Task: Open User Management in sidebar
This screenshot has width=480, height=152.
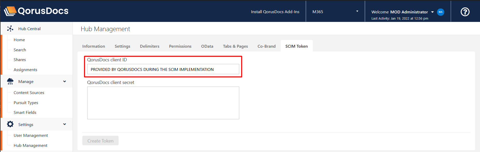Action: (x=31, y=135)
